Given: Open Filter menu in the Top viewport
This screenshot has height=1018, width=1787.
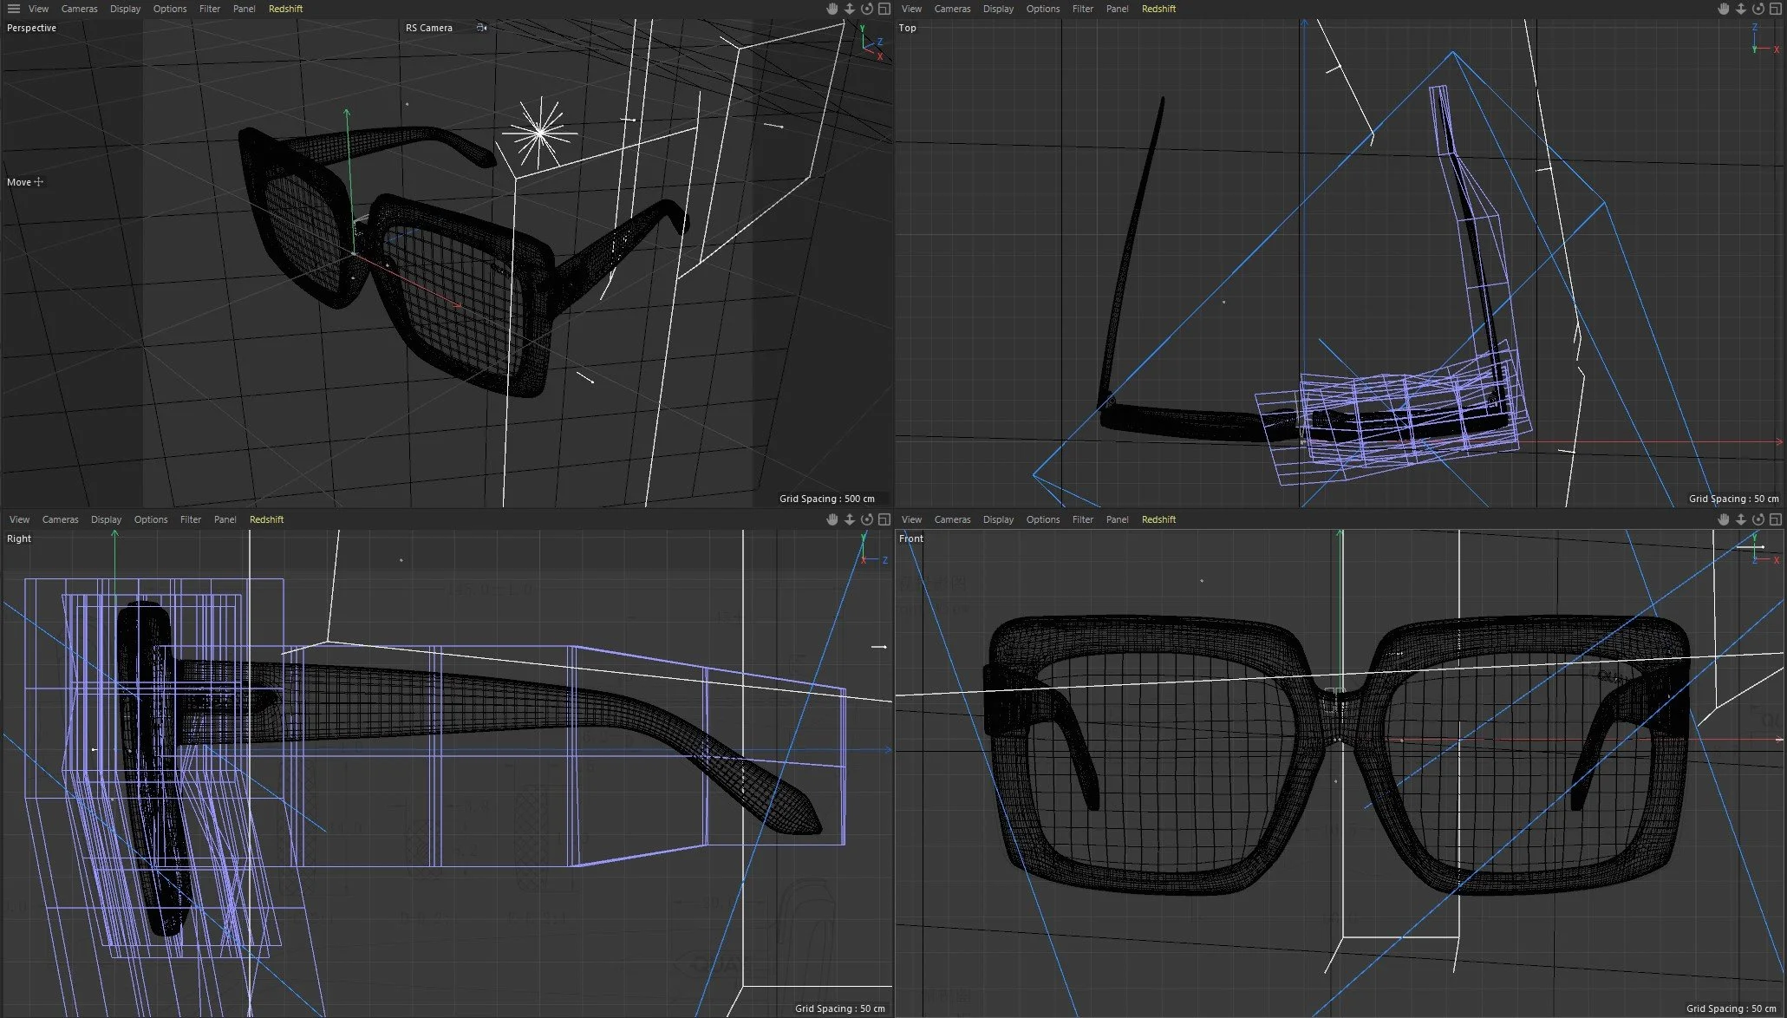Looking at the screenshot, I should (x=1083, y=9).
